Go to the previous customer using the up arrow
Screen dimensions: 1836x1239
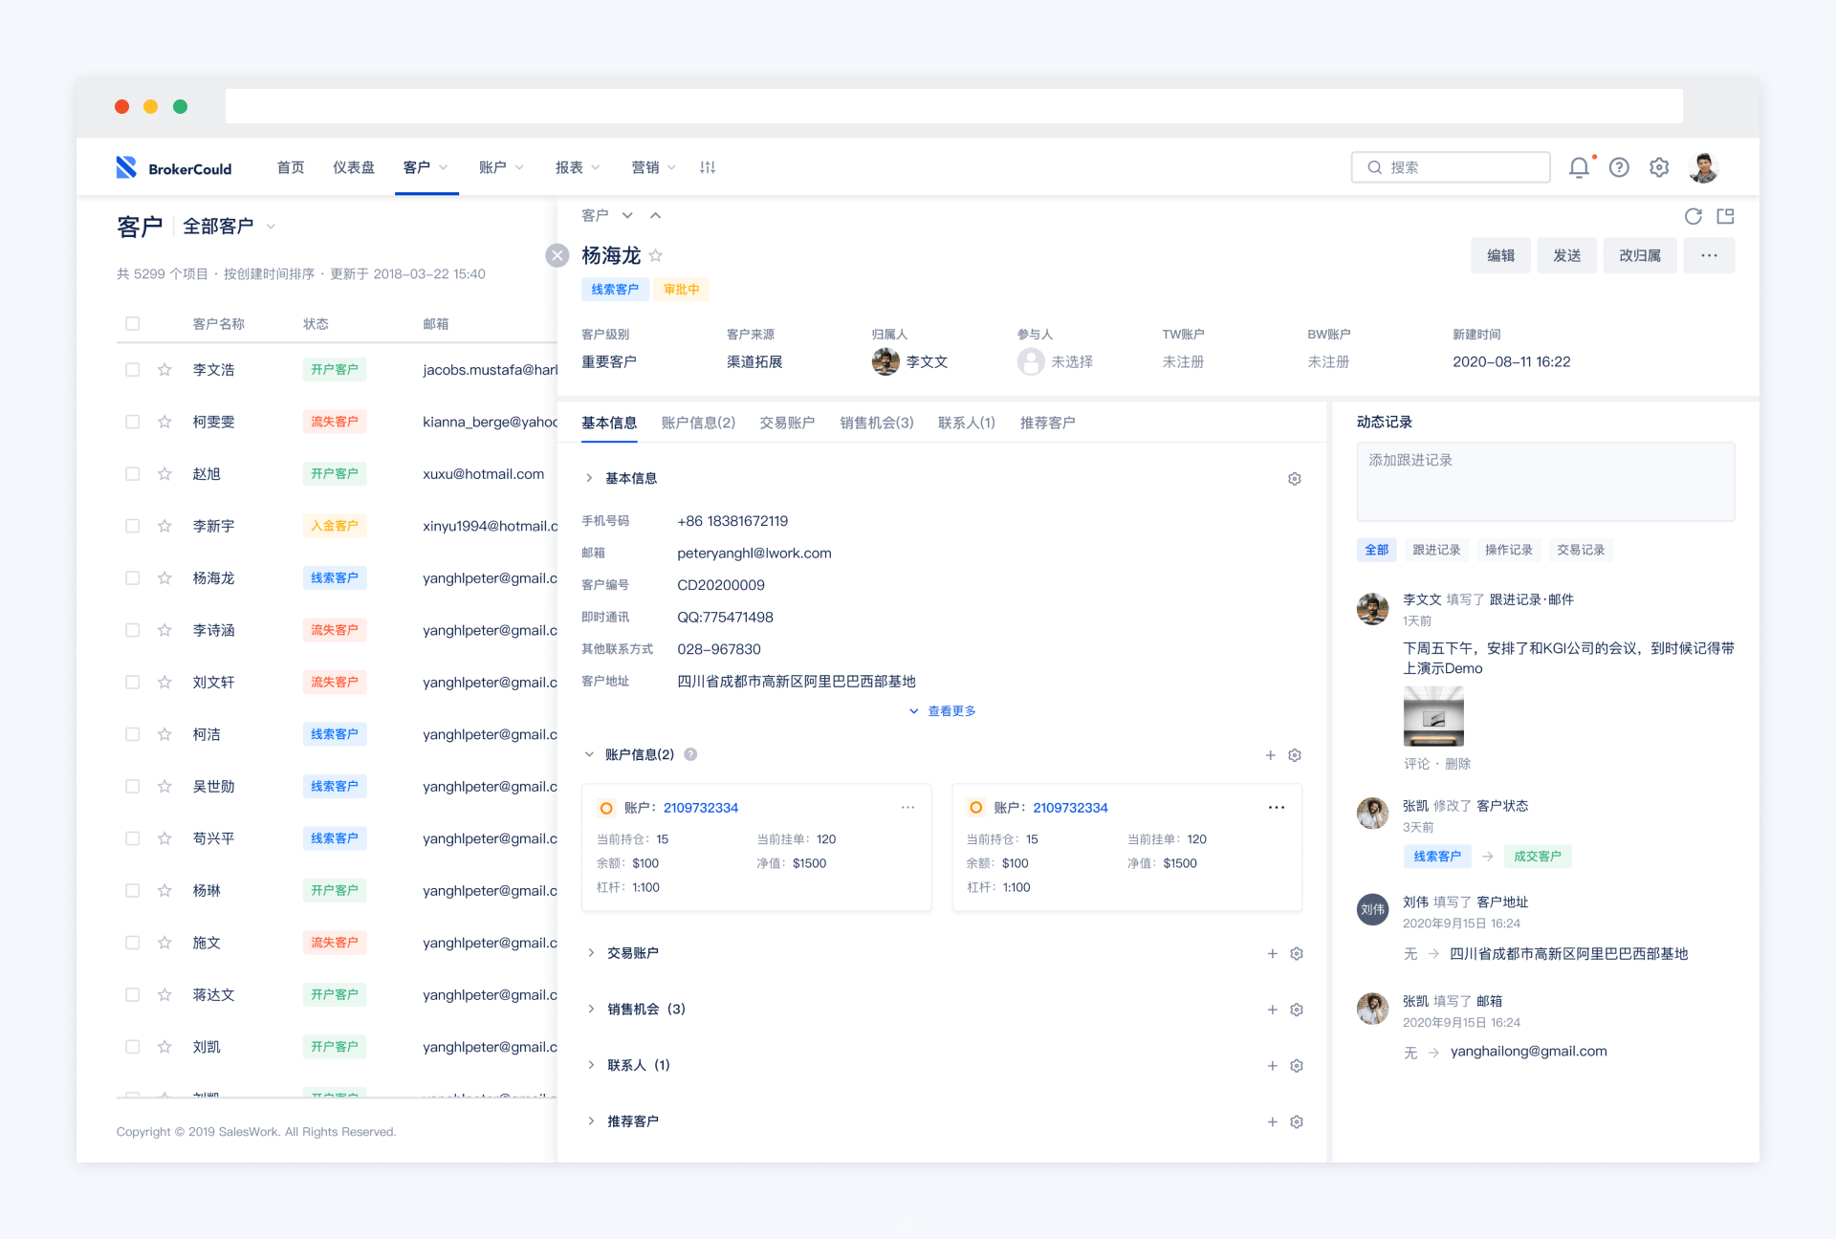pos(655,216)
